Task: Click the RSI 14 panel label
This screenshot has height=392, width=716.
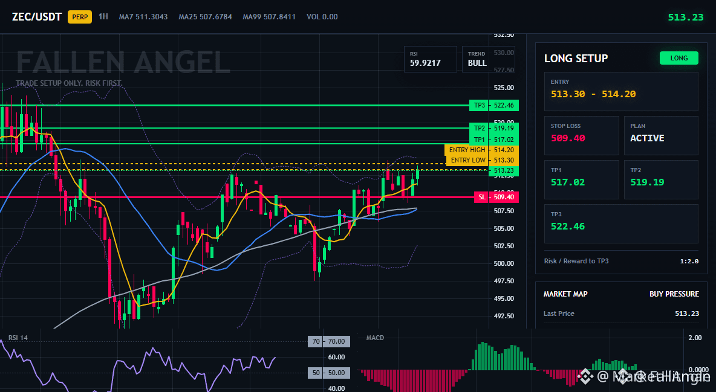Action: coord(18,338)
